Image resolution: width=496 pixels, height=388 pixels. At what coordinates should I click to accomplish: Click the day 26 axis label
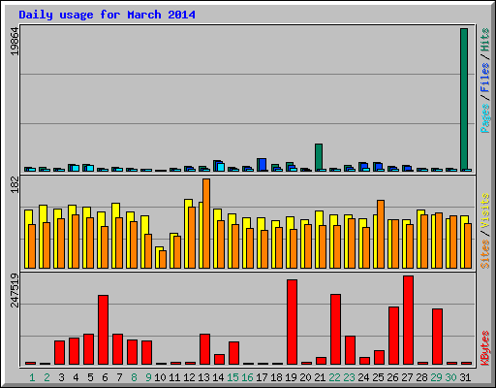[x=392, y=377]
